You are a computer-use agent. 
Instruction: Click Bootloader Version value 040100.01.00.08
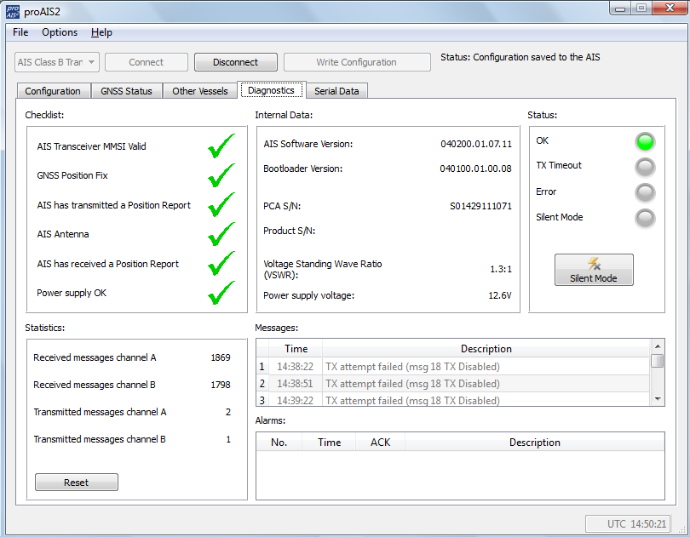coord(475,169)
